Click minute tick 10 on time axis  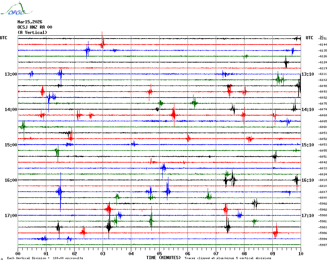click(301, 253)
